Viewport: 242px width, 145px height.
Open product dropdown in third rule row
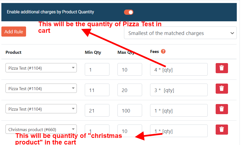point(41,109)
